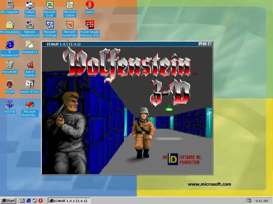Click the Microsoft Excel desktop shortcut

point(50,9)
